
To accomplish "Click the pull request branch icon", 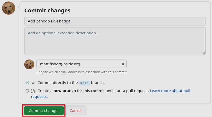I will (33, 91).
